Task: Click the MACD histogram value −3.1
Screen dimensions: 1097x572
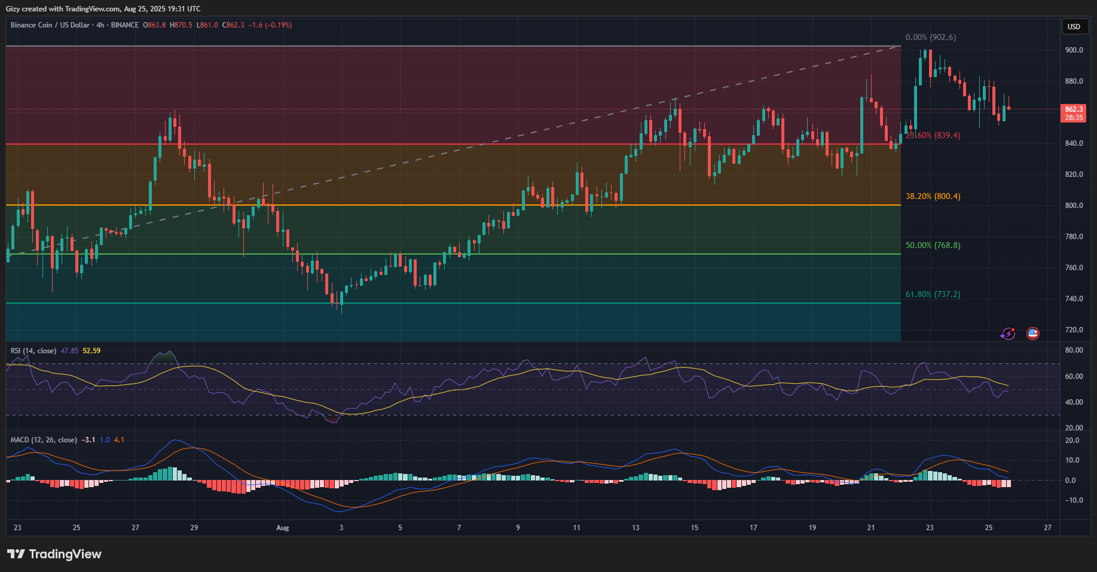Action: click(88, 440)
